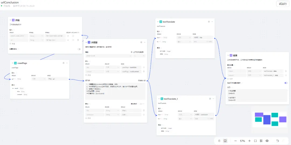Image resolution: width=291 pixels, height=145 pixels.
Task: Toggle the 长期记忆 switch in 开始 node
Action: click(79, 49)
